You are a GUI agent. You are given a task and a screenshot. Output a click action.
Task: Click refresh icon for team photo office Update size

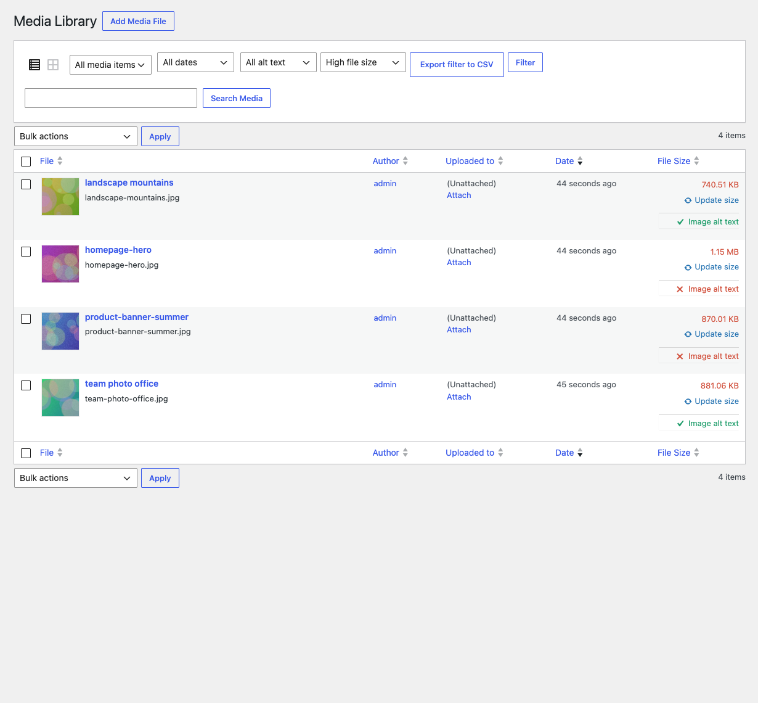(x=688, y=401)
